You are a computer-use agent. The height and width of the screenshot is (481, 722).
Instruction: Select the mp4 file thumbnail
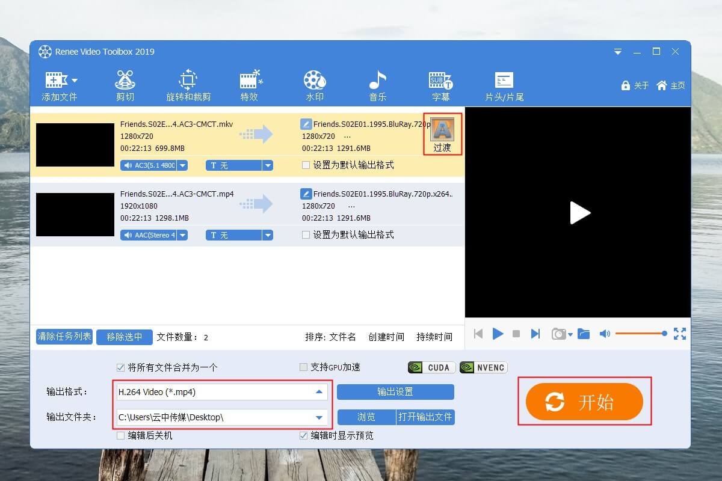(x=75, y=215)
